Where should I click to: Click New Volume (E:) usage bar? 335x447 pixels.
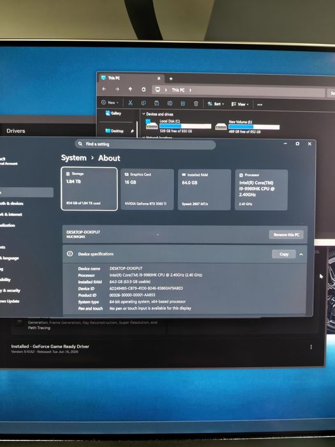(254, 127)
